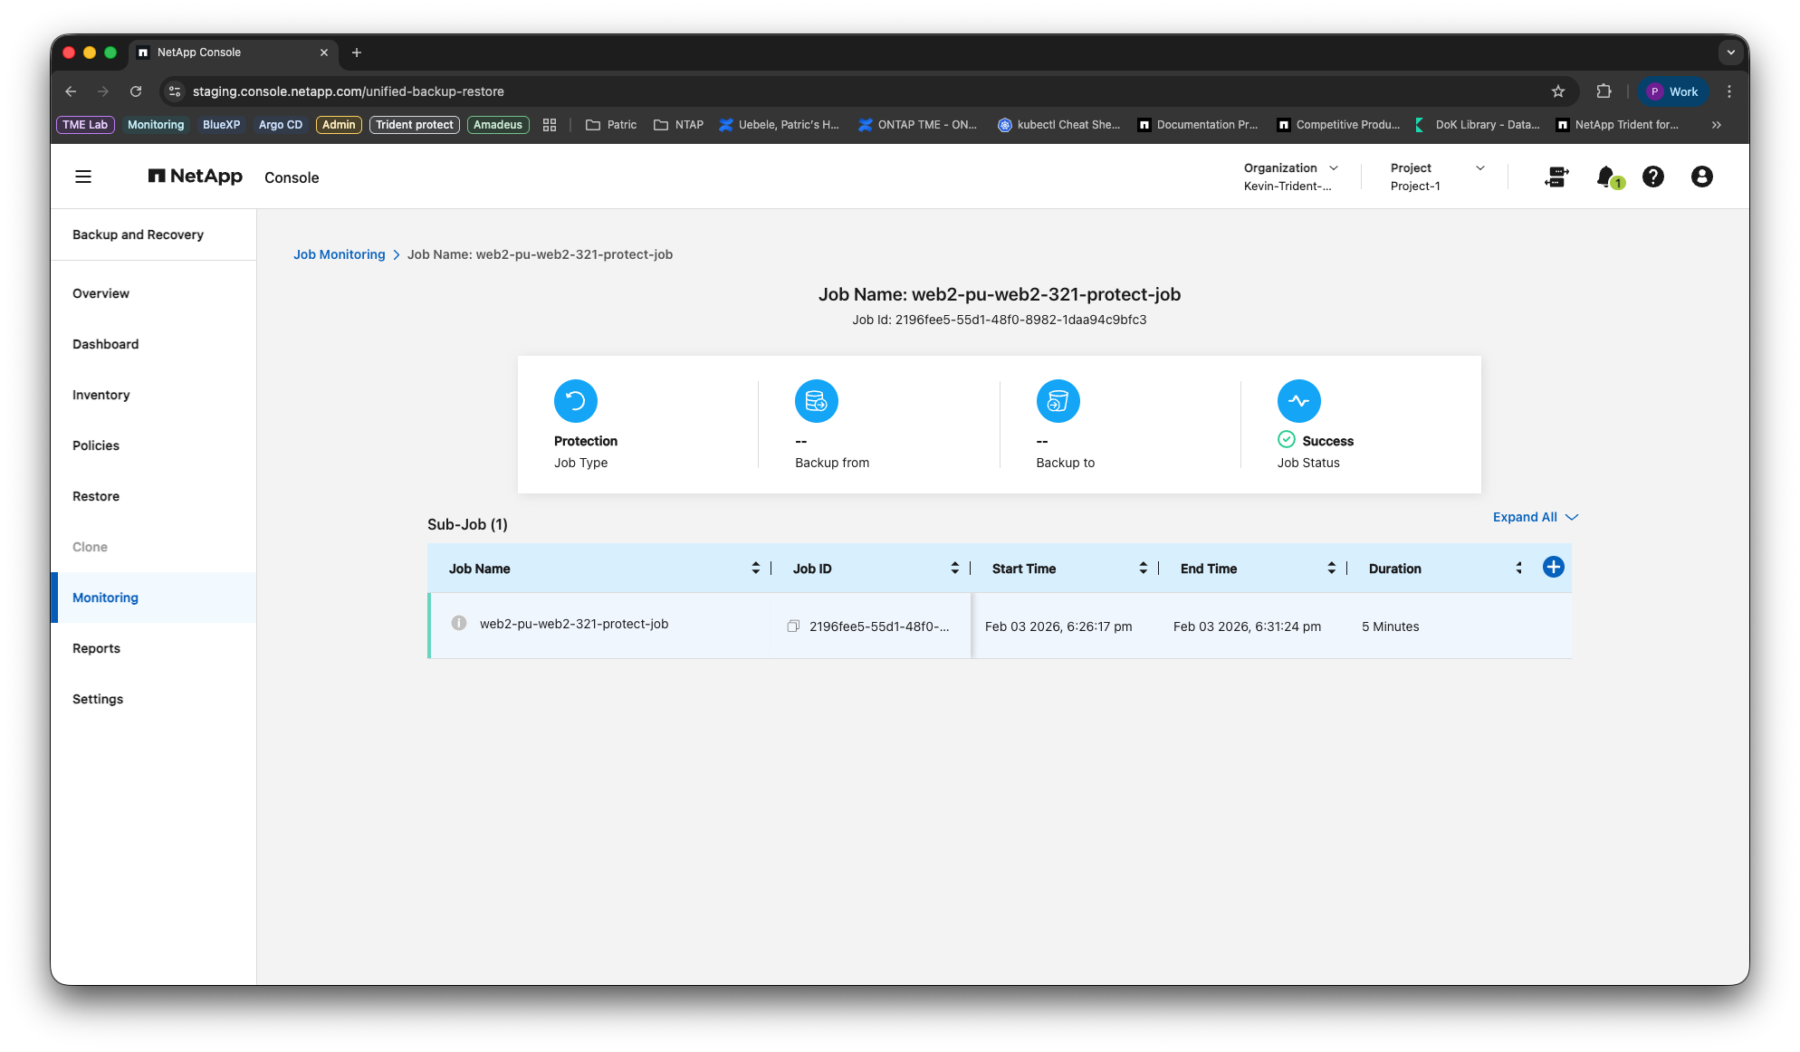Viewport: 1800px width, 1052px height.
Task: Sort by Job ID column arrows
Action: point(955,568)
